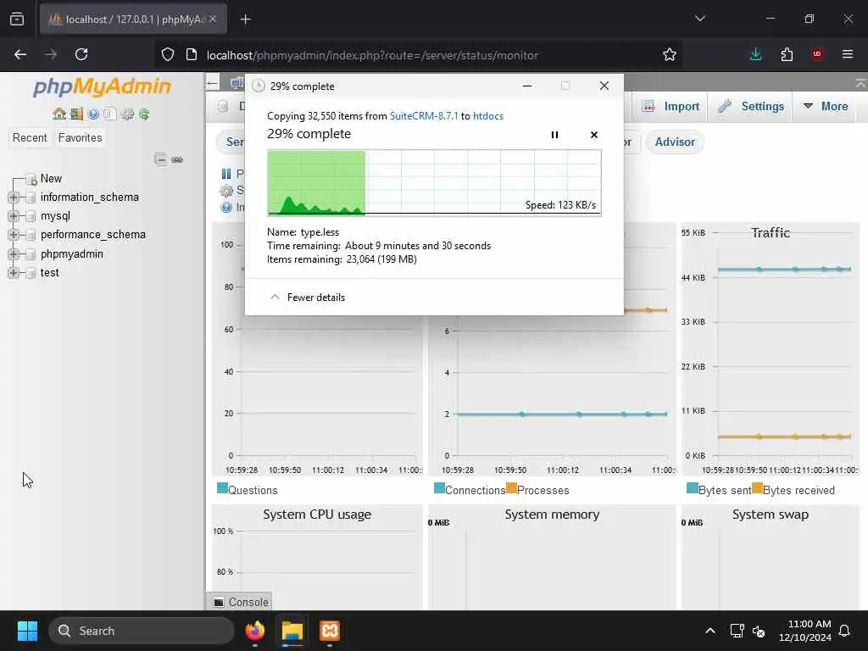The image size is (868, 651).
Task: Click green reload navigation panel icon
Action: [x=144, y=114]
